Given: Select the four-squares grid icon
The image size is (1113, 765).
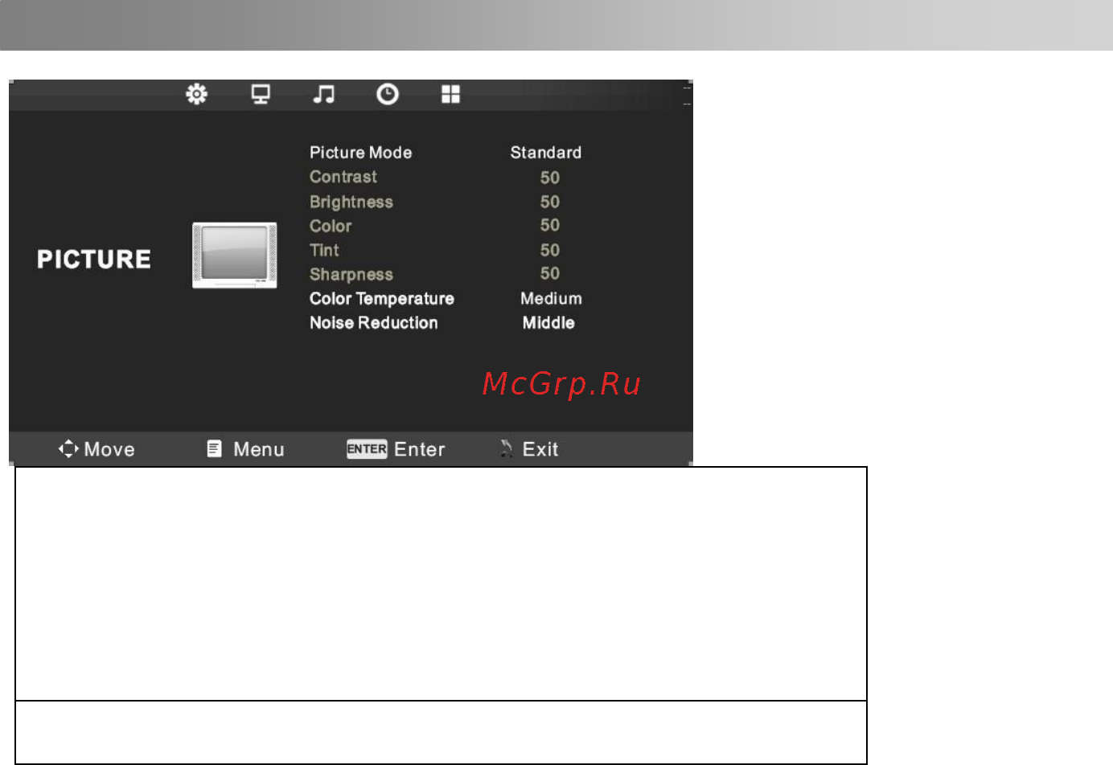Looking at the screenshot, I should [x=450, y=94].
